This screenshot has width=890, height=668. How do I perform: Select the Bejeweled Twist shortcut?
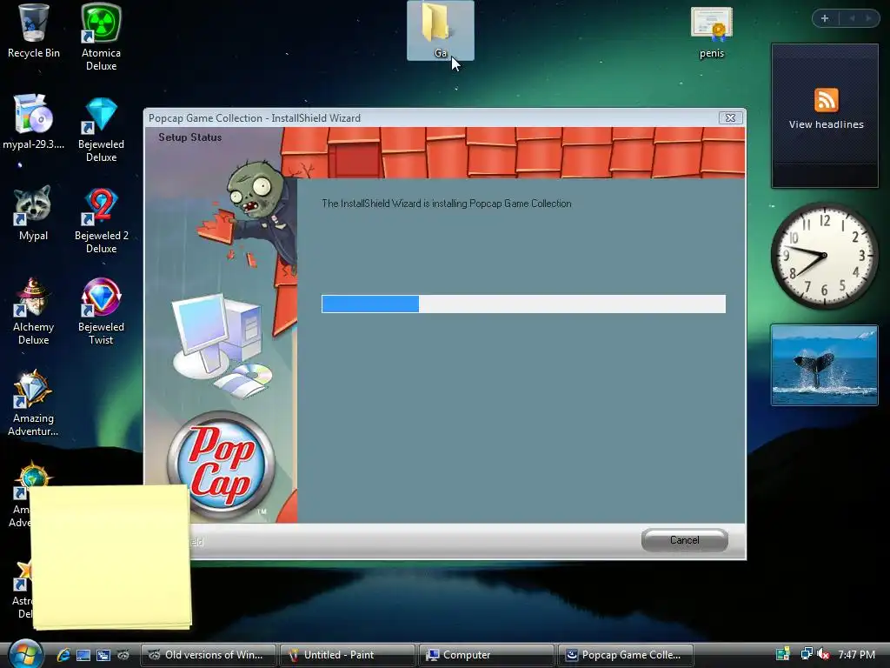point(101,311)
